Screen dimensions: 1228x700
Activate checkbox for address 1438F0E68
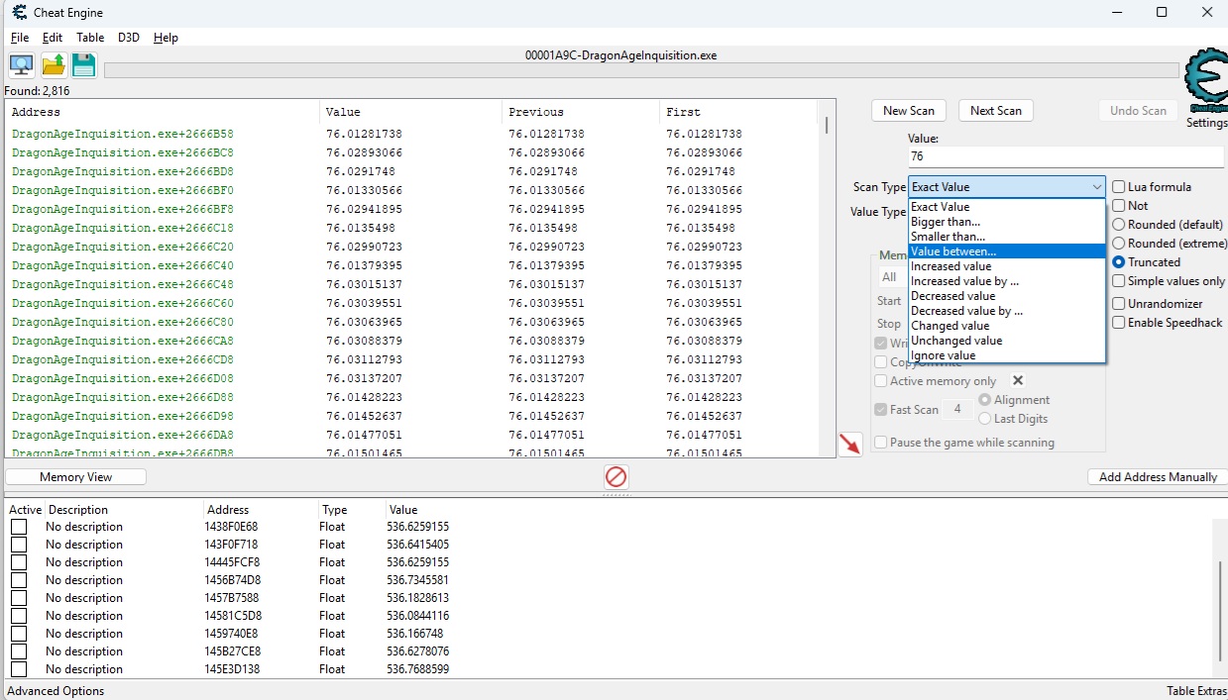[19, 527]
